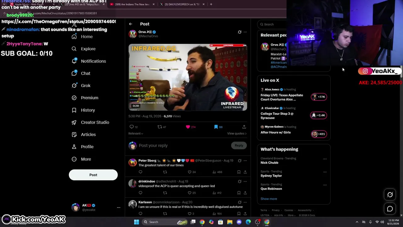The image size is (403, 227).
Task: Click the share icon on Orvo's post
Action: pyautogui.click(x=244, y=127)
